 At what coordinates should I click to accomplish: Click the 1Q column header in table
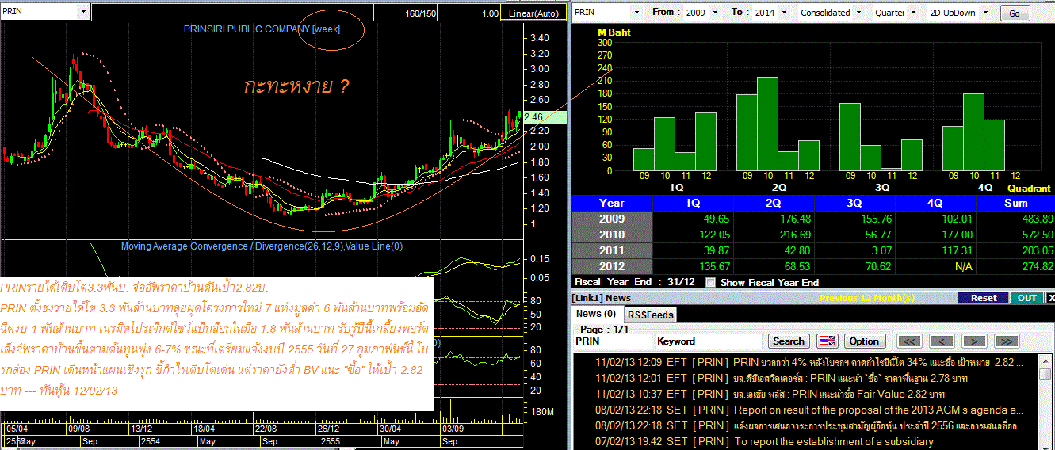pyautogui.click(x=693, y=203)
